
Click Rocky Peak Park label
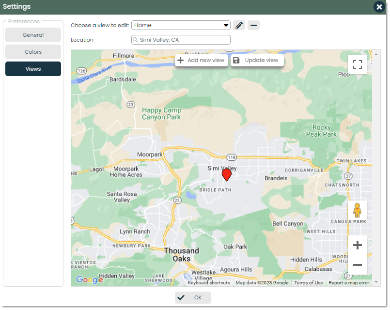tap(321, 131)
